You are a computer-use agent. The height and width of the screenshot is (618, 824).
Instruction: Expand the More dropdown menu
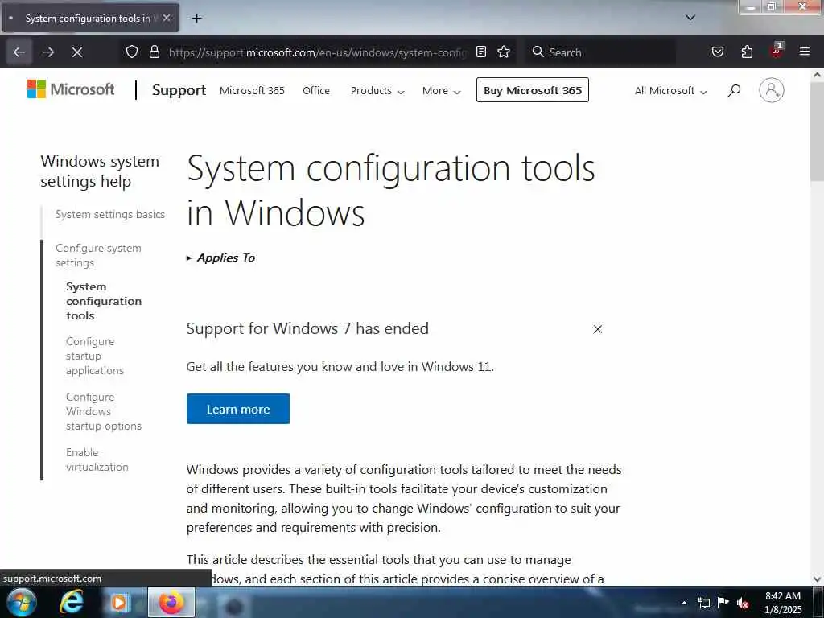pos(442,90)
